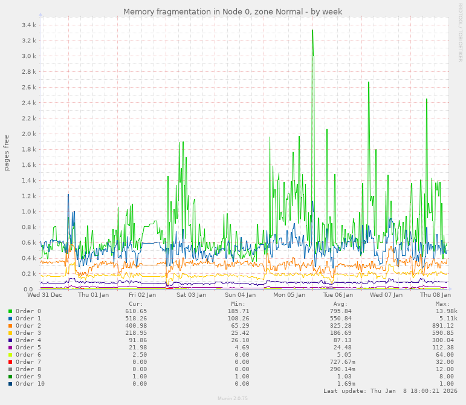Click the 'Max:' column header
The image size is (466, 405).
[443, 304]
